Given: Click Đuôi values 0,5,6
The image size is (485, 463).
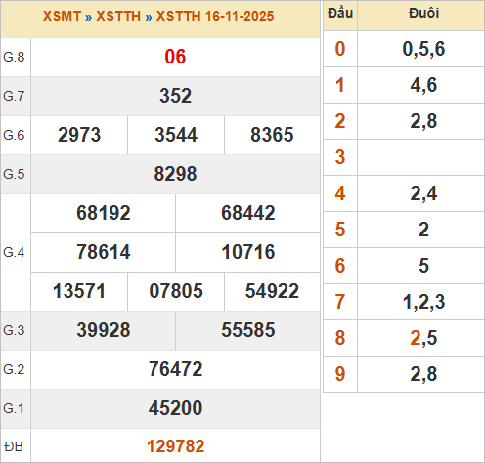Looking at the screenshot, I should click(x=423, y=49).
